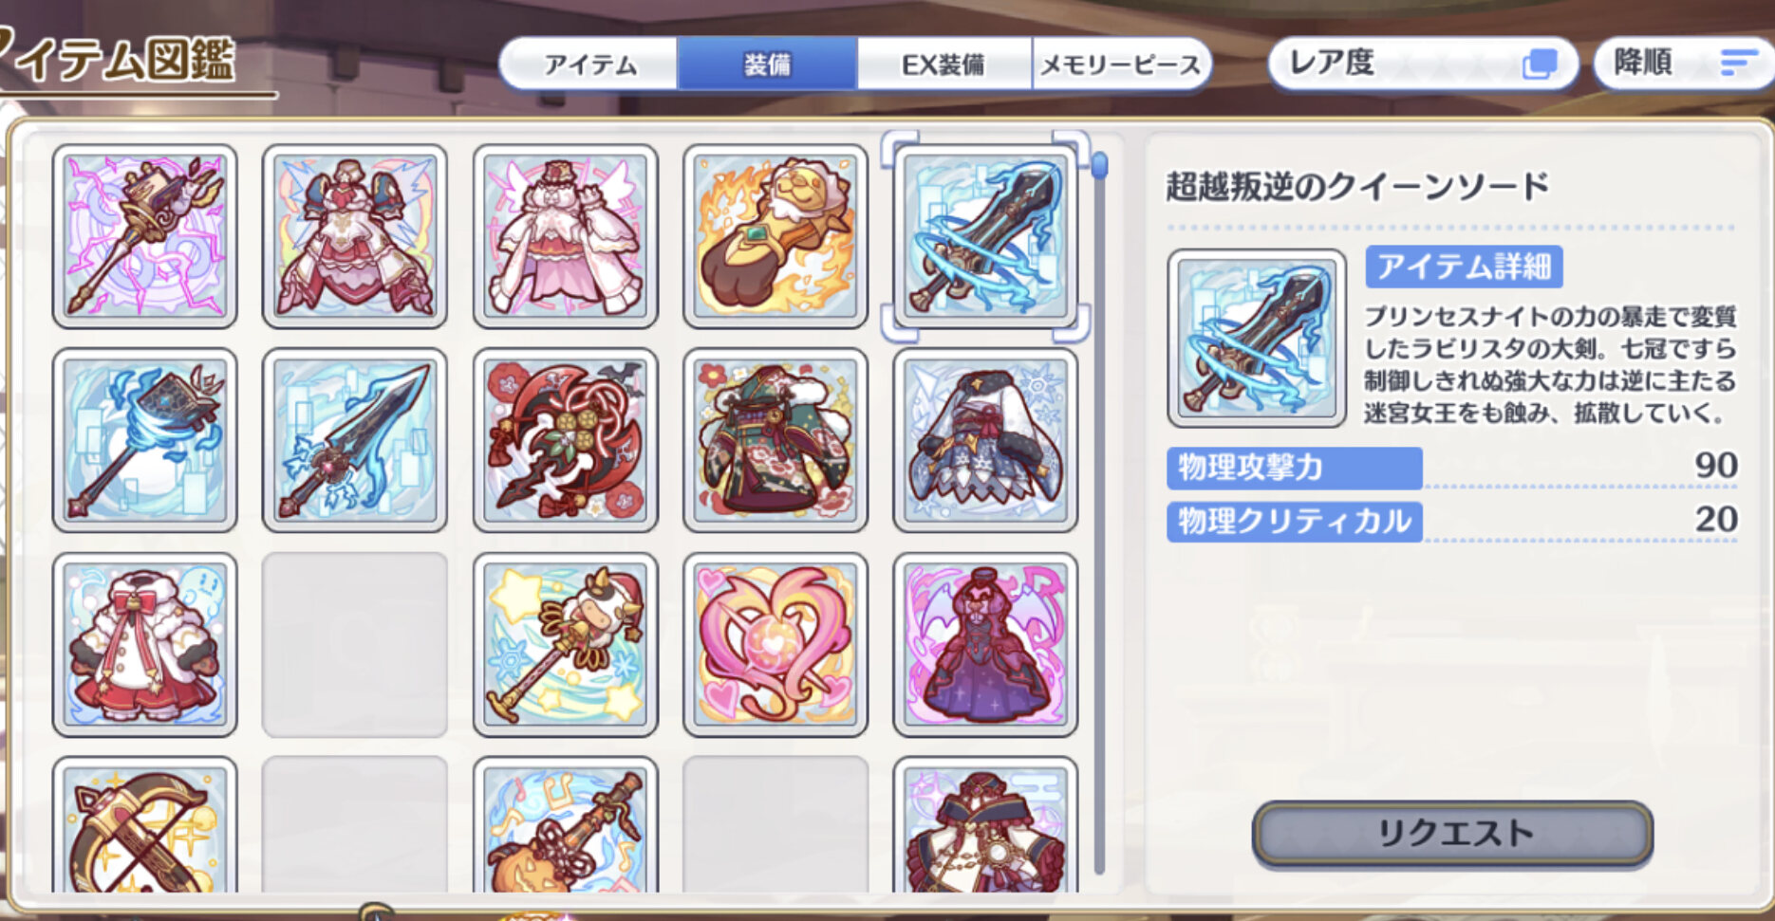
Task: Choose the Santa red-and-white coat icon
Action: coord(144,645)
